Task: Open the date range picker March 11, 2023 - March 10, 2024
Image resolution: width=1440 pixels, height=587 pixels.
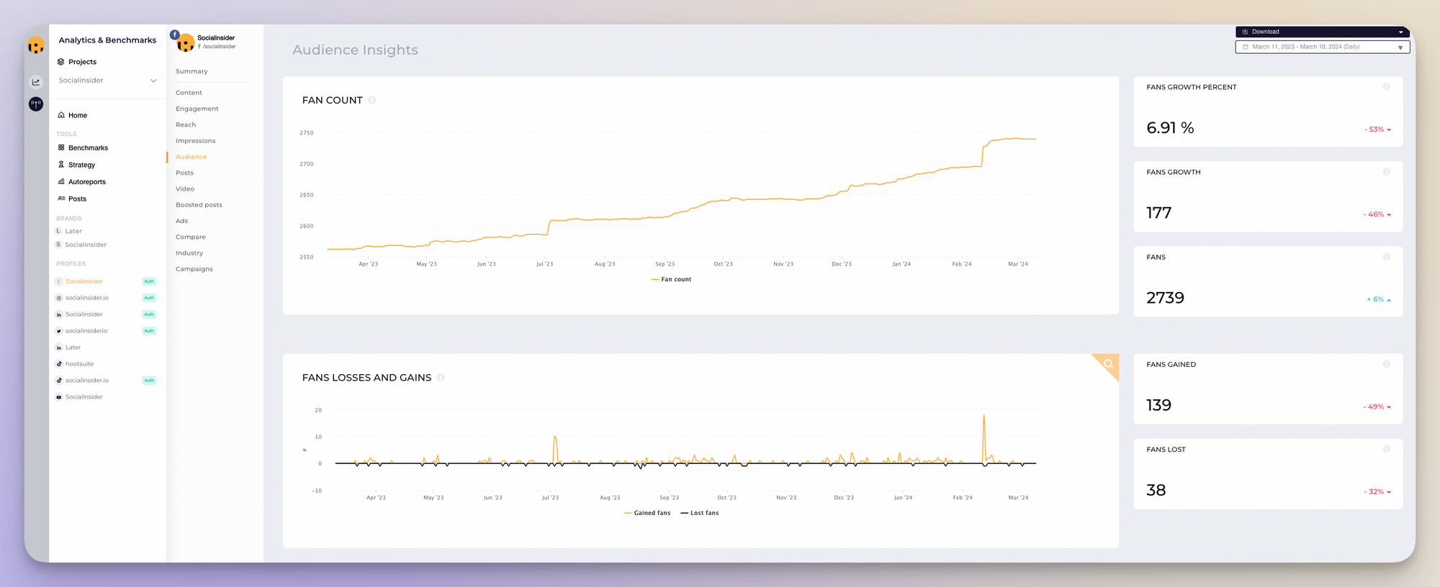Action: tap(1323, 47)
